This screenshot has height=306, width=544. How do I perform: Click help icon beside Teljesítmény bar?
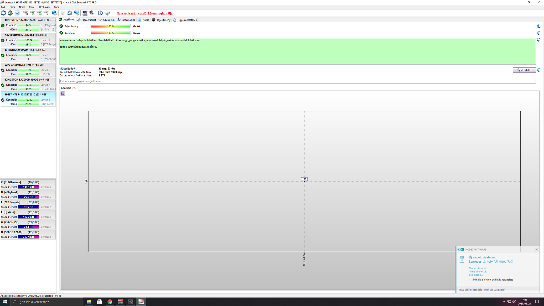pyautogui.click(x=538, y=26)
